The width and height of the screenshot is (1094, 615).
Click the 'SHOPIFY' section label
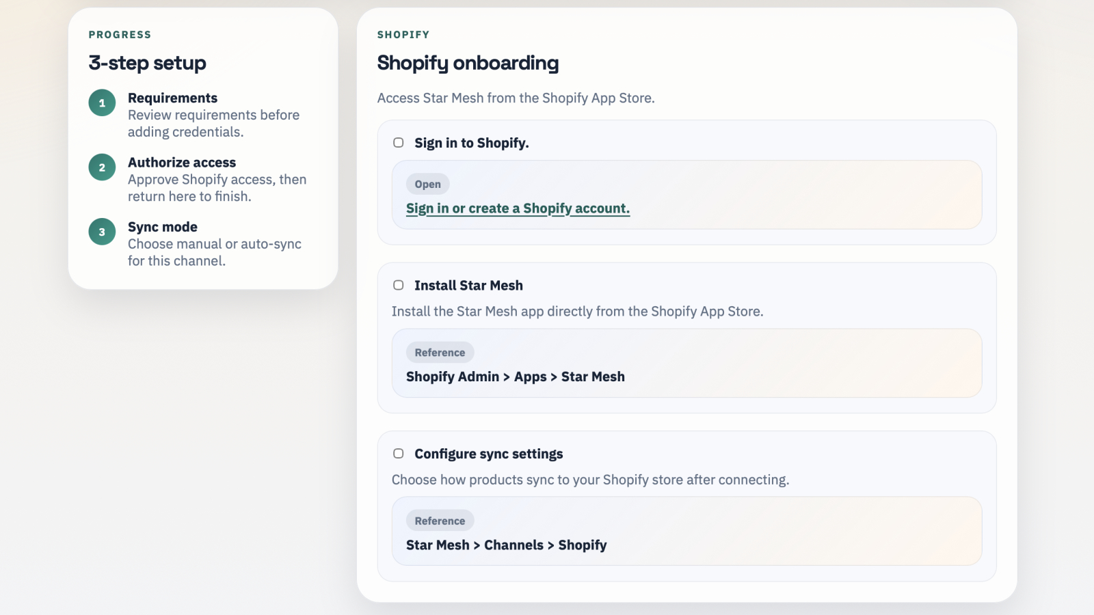click(x=403, y=35)
